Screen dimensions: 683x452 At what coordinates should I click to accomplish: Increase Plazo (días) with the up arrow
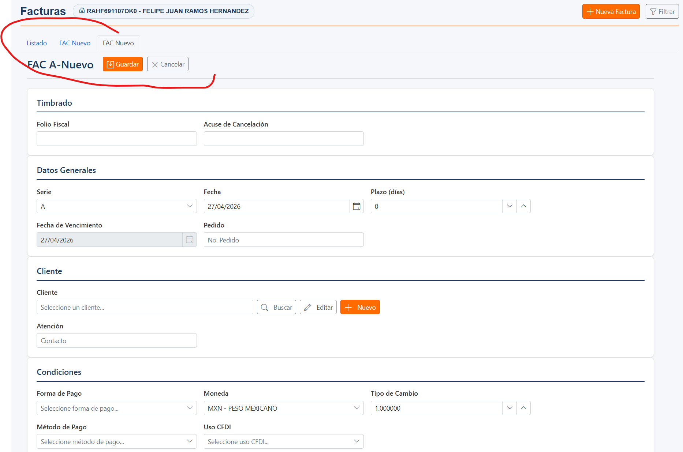(523, 206)
